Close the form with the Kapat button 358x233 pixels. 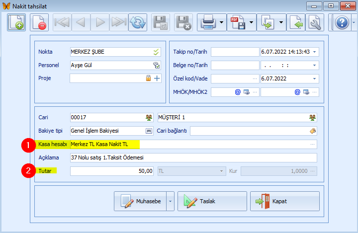tap(285, 201)
